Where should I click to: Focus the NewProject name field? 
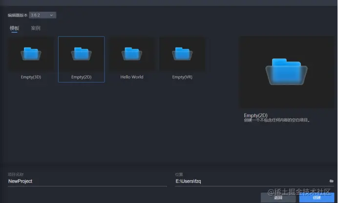87,181
